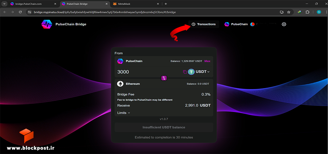328x154 pixels.
Task: Set the Max USDT amount
Action: pyautogui.click(x=207, y=61)
